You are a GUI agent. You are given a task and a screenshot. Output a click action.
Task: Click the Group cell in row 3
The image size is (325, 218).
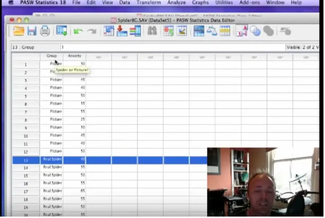[52, 80]
